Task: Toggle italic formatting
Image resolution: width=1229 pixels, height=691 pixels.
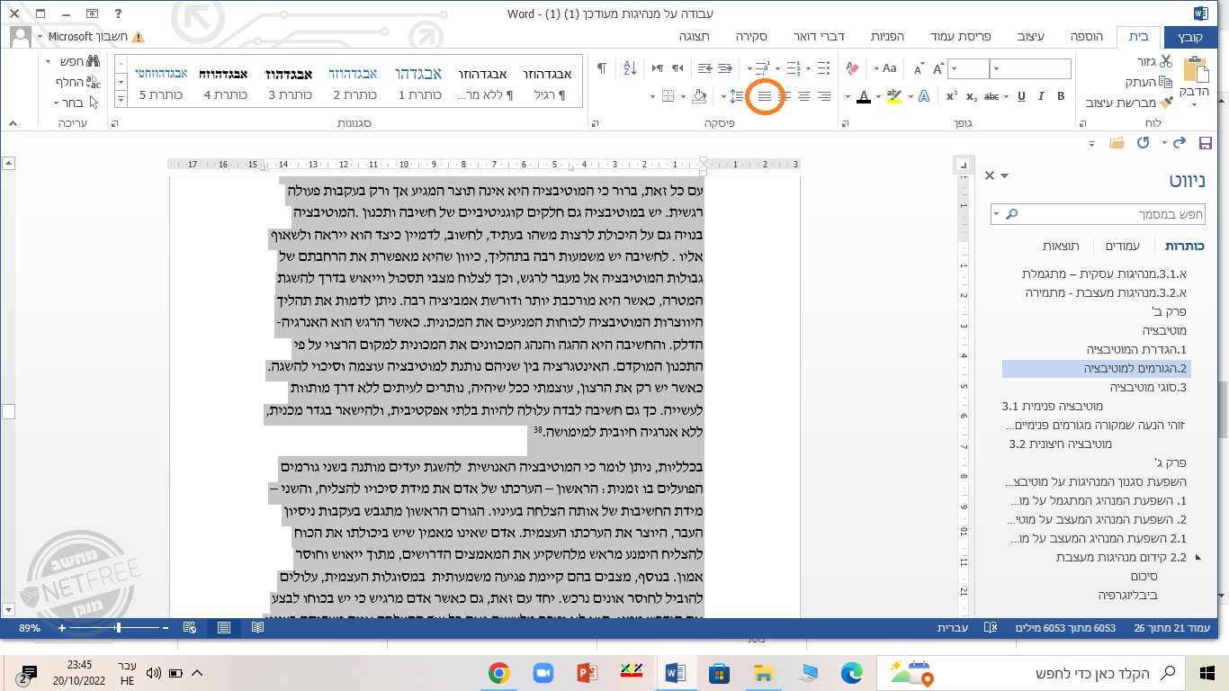Action: (x=1041, y=97)
